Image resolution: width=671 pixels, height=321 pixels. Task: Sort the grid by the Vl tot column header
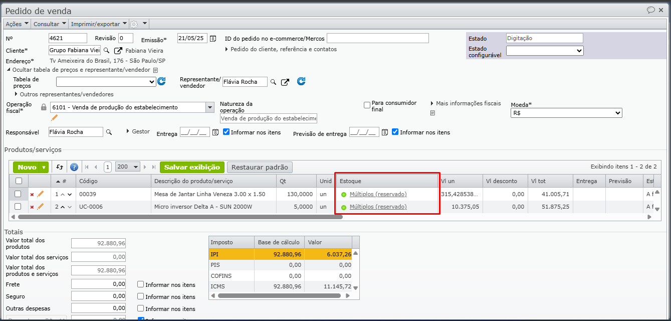550,181
